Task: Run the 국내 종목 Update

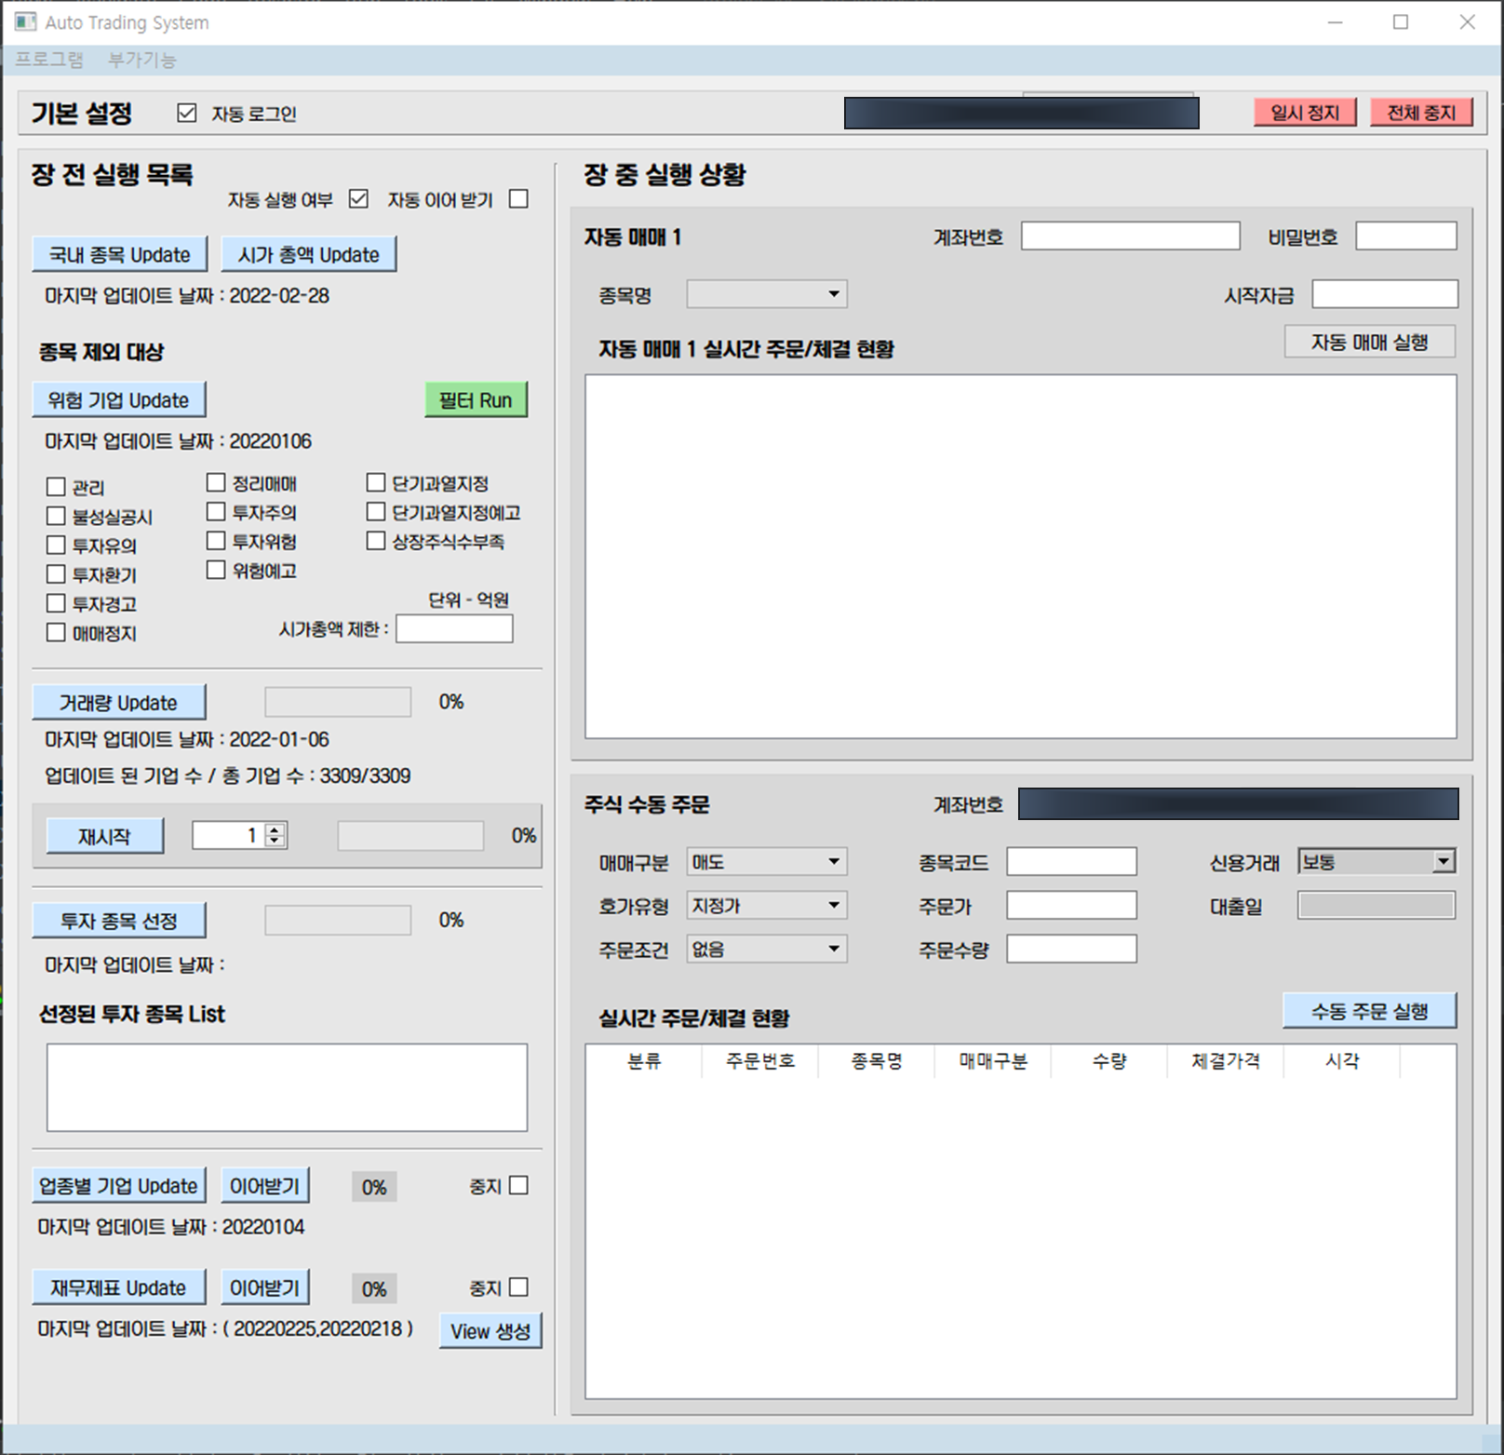Action: click(x=118, y=253)
